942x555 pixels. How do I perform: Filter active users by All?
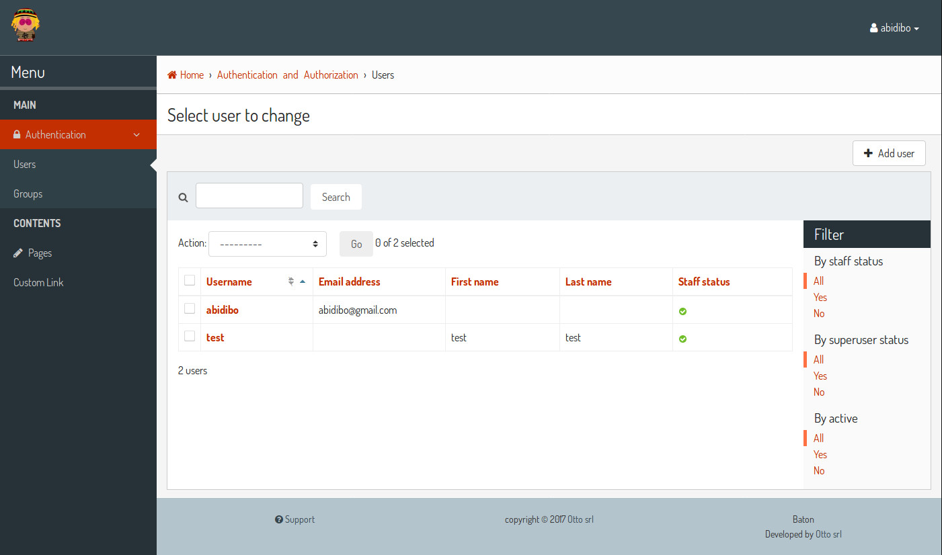(x=818, y=438)
